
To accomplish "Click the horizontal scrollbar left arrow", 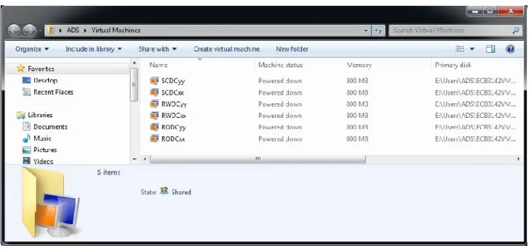I will click(144, 159).
